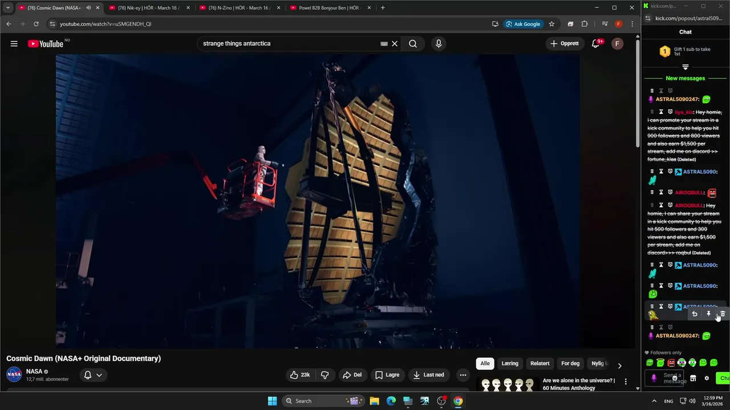Screen dimensions: 730x410
Task: Open emote picker in Kick chat
Action: 675,378
